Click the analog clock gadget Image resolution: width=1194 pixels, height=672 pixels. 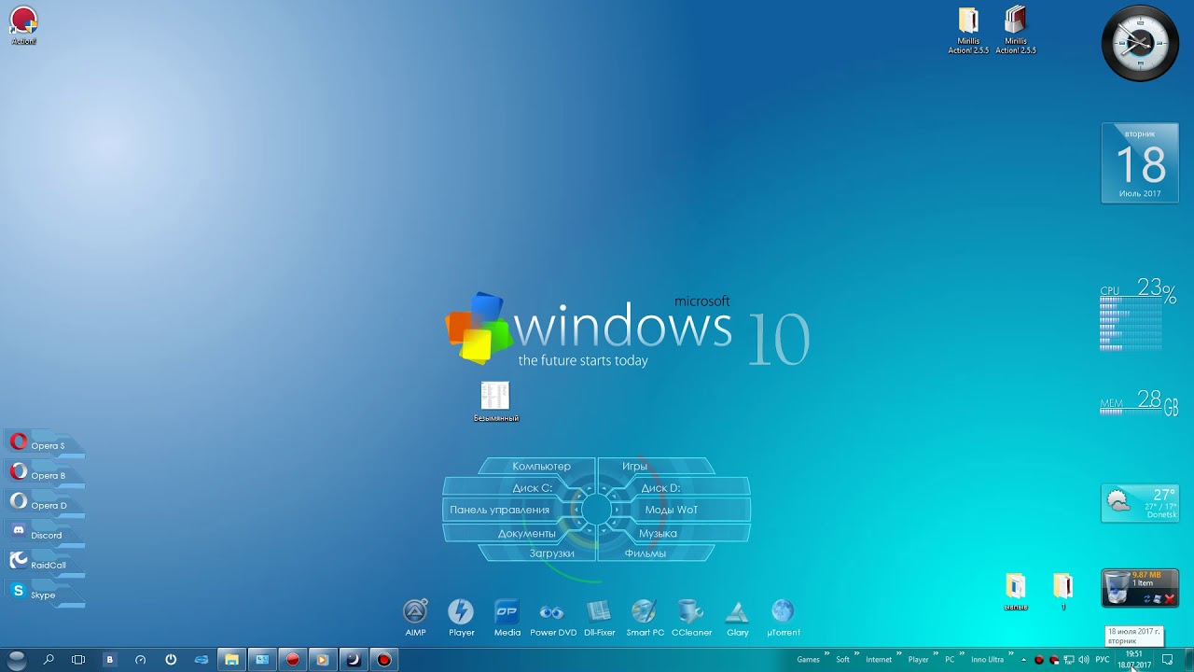click(1140, 43)
